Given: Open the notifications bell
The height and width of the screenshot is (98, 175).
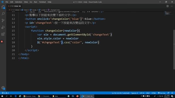Looking at the screenshot, I should pos(172,93).
